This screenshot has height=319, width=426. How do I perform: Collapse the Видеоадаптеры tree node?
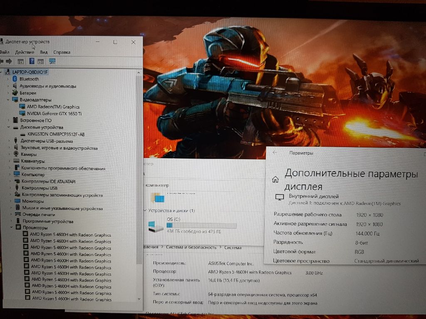coord(8,100)
